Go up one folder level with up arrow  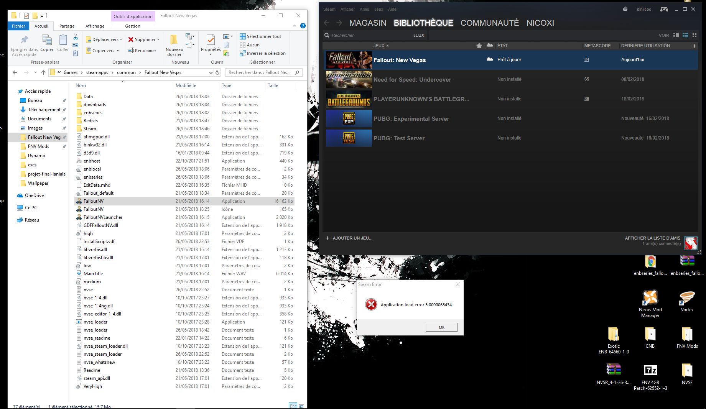(43, 72)
